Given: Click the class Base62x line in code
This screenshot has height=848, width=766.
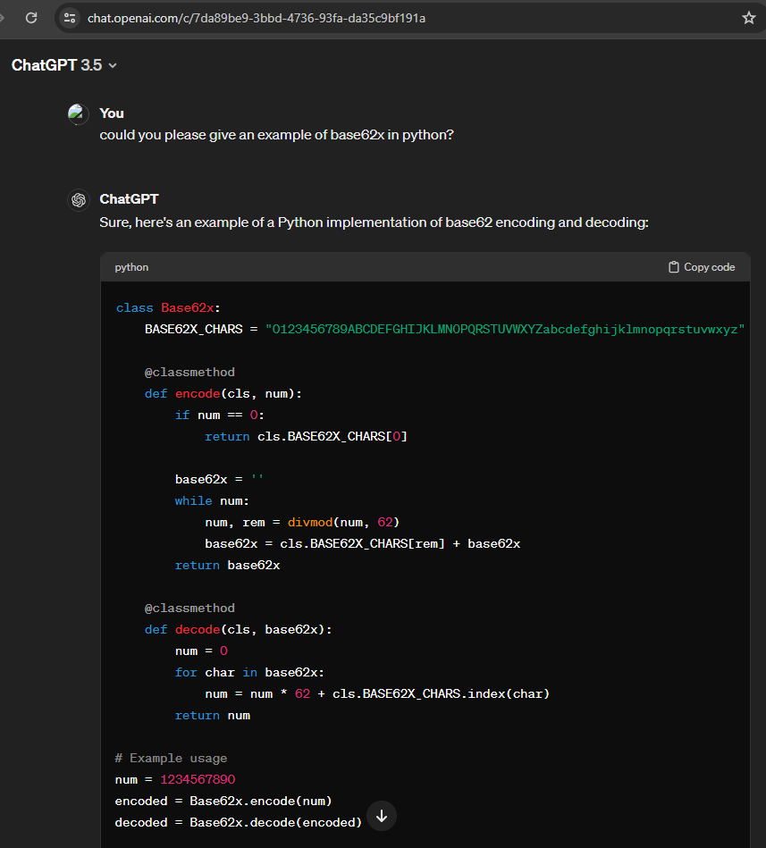Looking at the screenshot, I should [x=167, y=307].
